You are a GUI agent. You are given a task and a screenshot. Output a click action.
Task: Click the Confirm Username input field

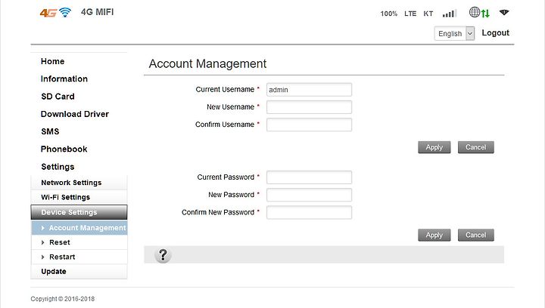click(309, 125)
